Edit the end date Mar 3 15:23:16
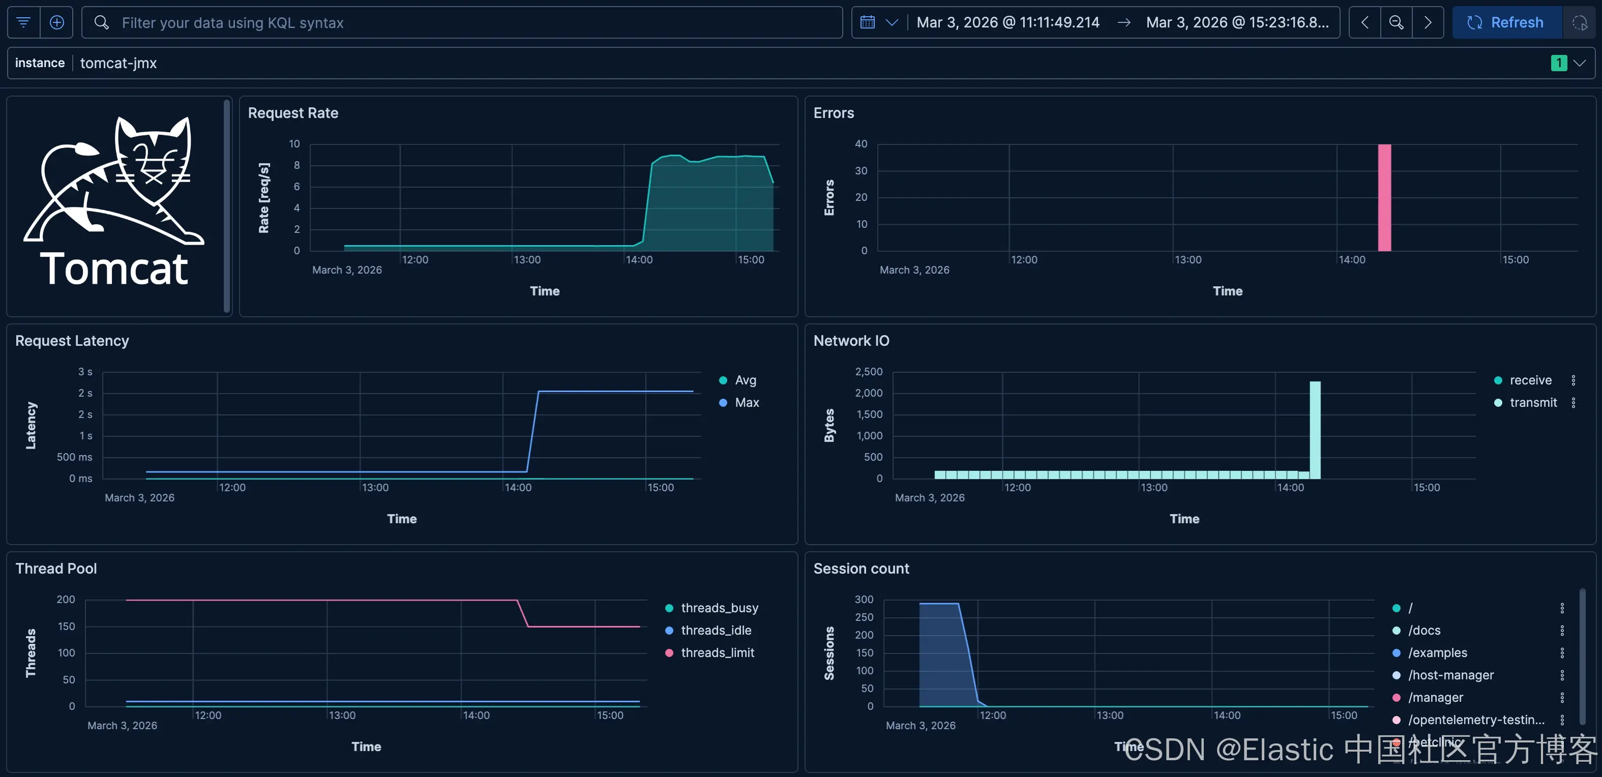 [1236, 22]
